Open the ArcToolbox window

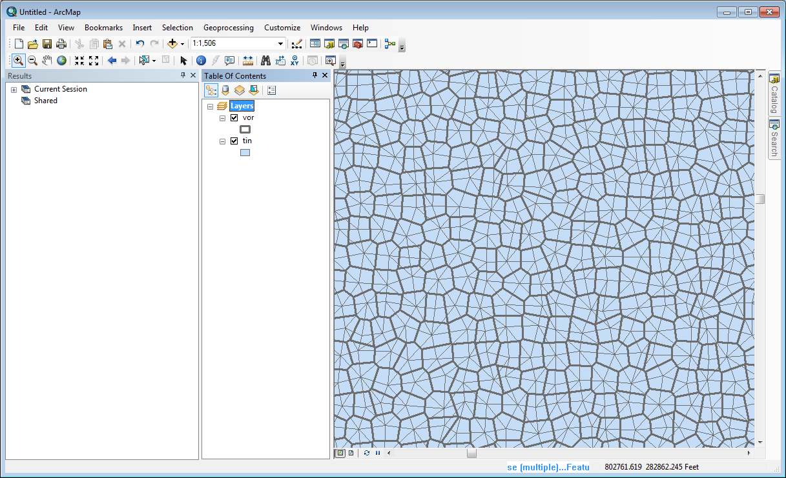[357, 44]
